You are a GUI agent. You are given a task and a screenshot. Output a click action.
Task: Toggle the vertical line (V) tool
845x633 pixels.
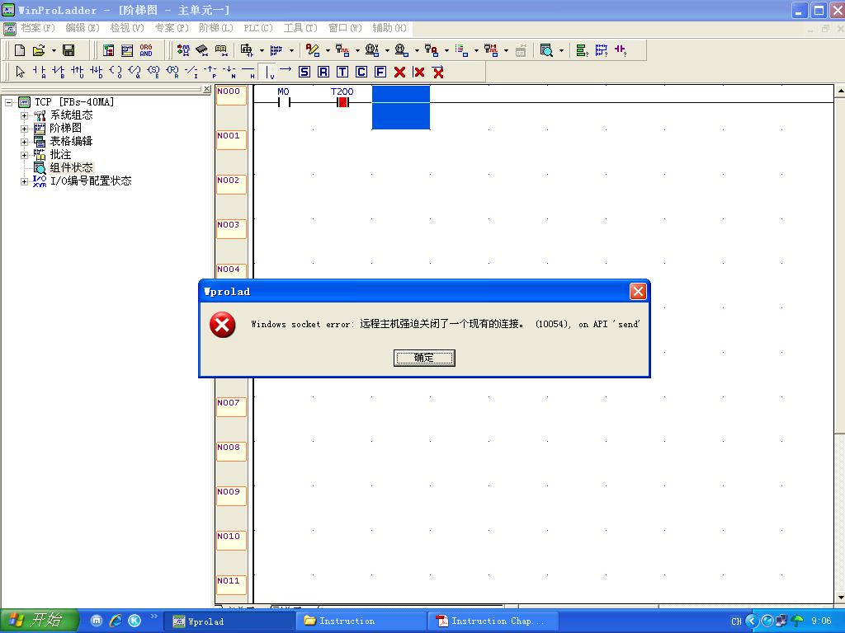267,73
